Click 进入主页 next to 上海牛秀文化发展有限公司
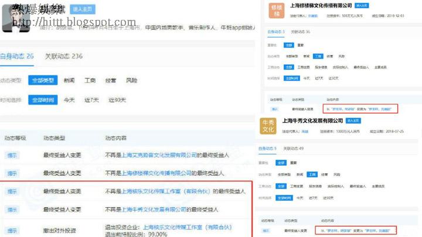The height and width of the screenshot is (237, 422). pos(353,121)
